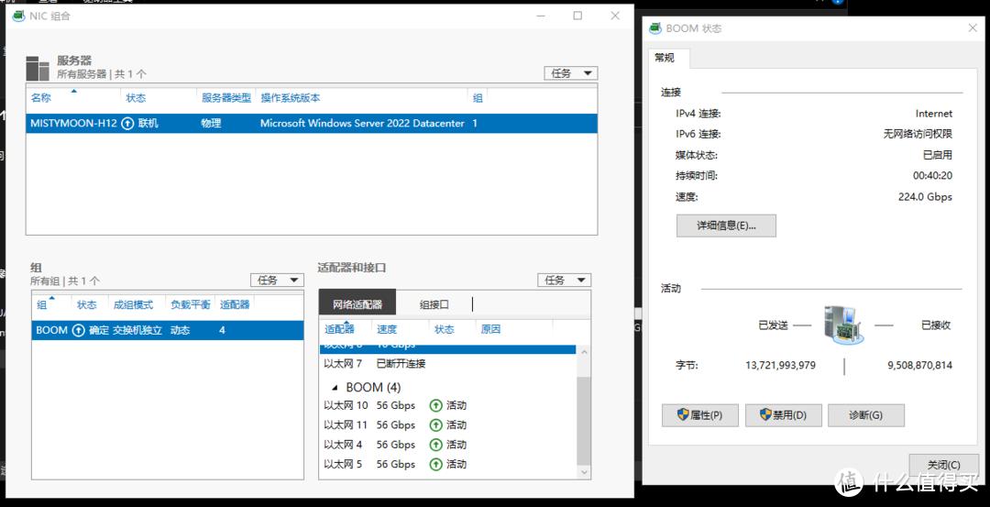Click the 操作系统版本 column header
The height and width of the screenshot is (507, 990).
point(291,98)
